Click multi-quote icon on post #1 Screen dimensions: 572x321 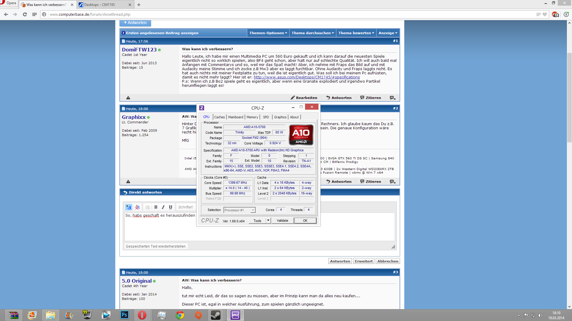[393, 98]
